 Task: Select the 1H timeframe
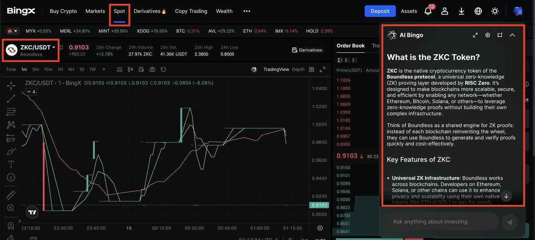click(x=60, y=69)
